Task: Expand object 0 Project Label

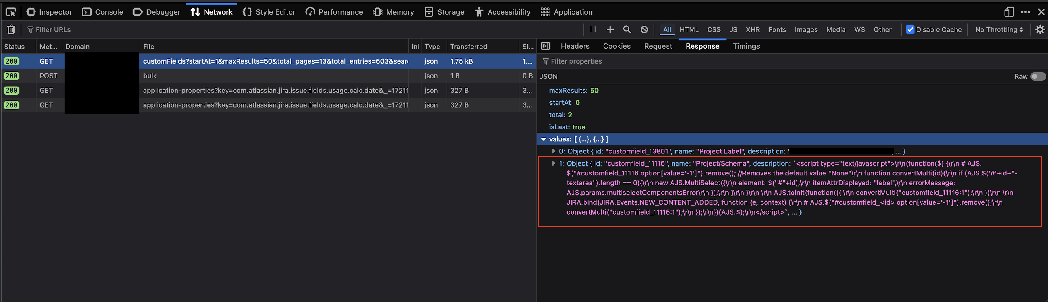Action: [x=553, y=151]
